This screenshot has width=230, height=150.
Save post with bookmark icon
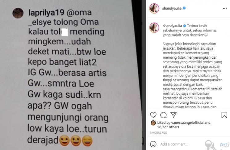pos(224,115)
